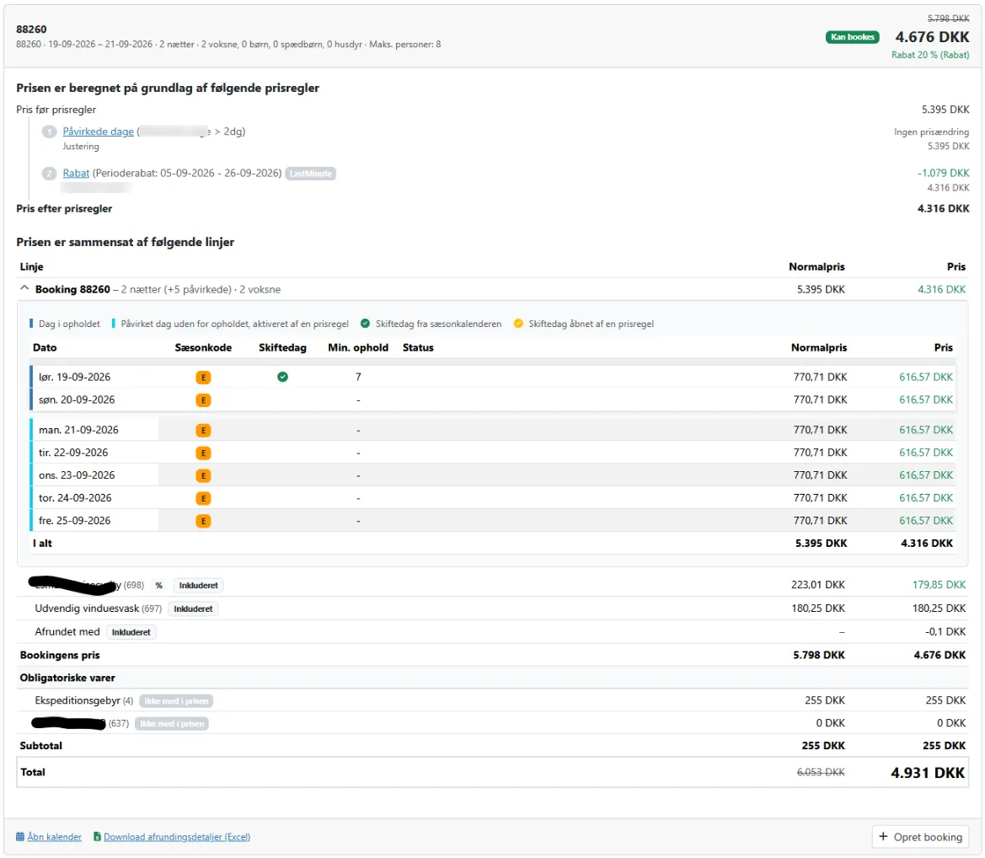The image size is (985, 858).
Task: Click the step 2 number icon beside Rabat
Action: coord(49,174)
